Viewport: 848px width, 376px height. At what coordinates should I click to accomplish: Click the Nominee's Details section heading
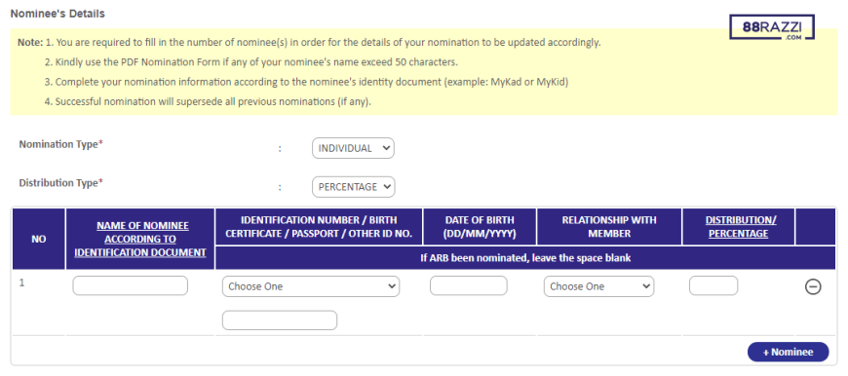tap(58, 14)
